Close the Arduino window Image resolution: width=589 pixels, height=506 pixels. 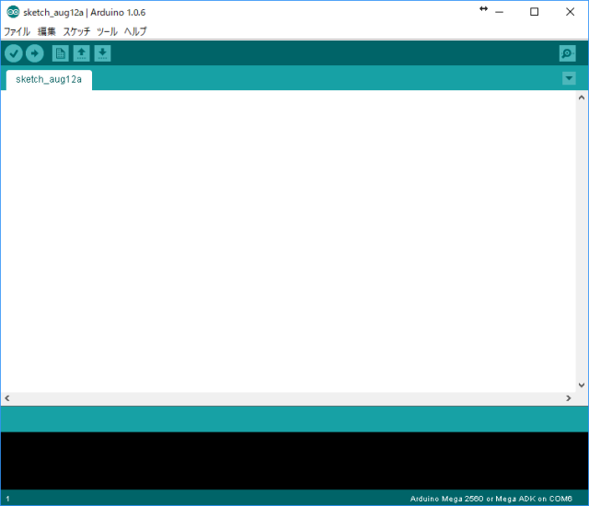point(570,12)
